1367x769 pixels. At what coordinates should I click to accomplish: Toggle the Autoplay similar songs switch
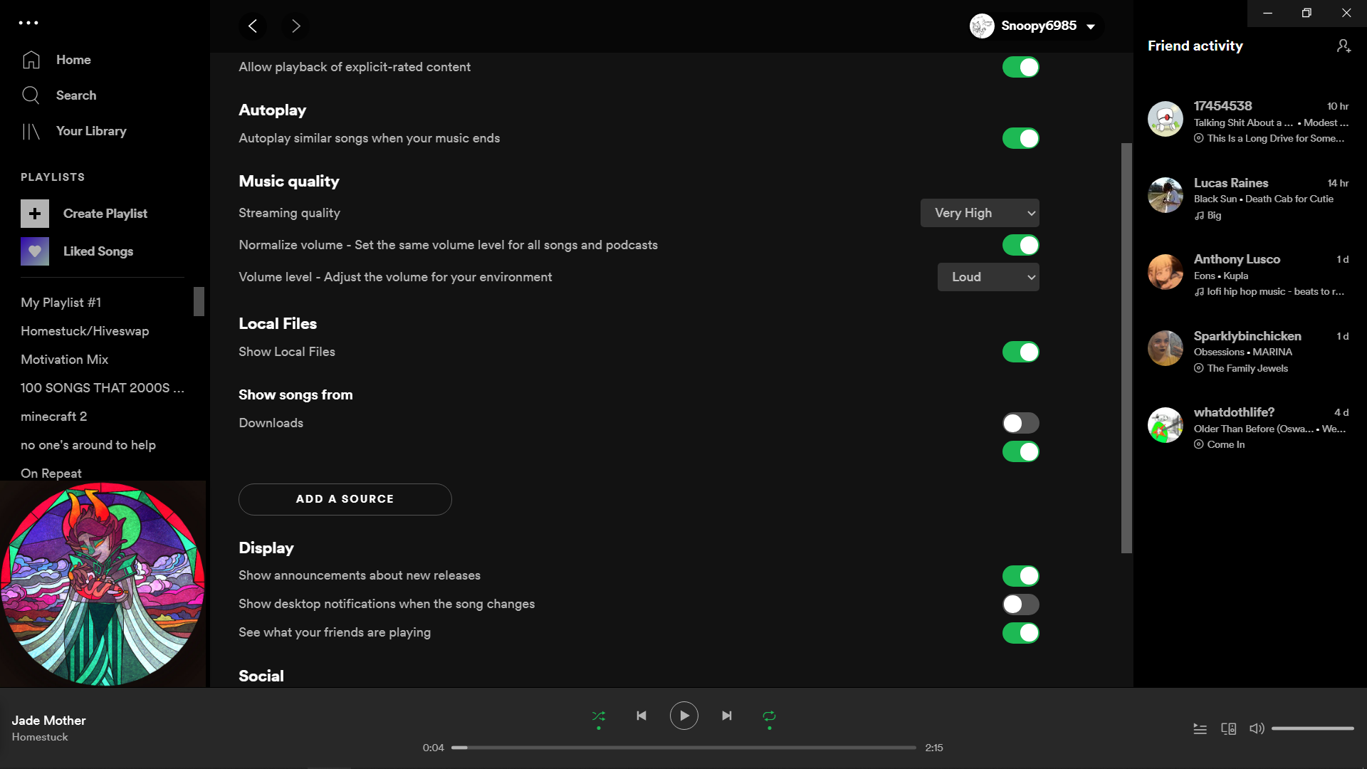(x=1020, y=138)
